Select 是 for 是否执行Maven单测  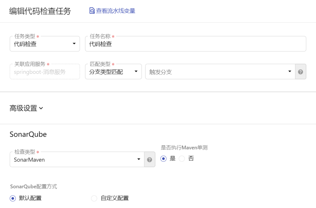(x=164, y=158)
